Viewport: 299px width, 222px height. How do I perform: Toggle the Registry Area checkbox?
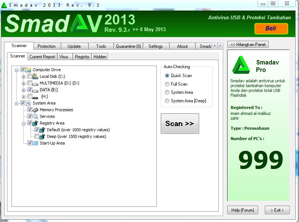click(x=30, y=123)
